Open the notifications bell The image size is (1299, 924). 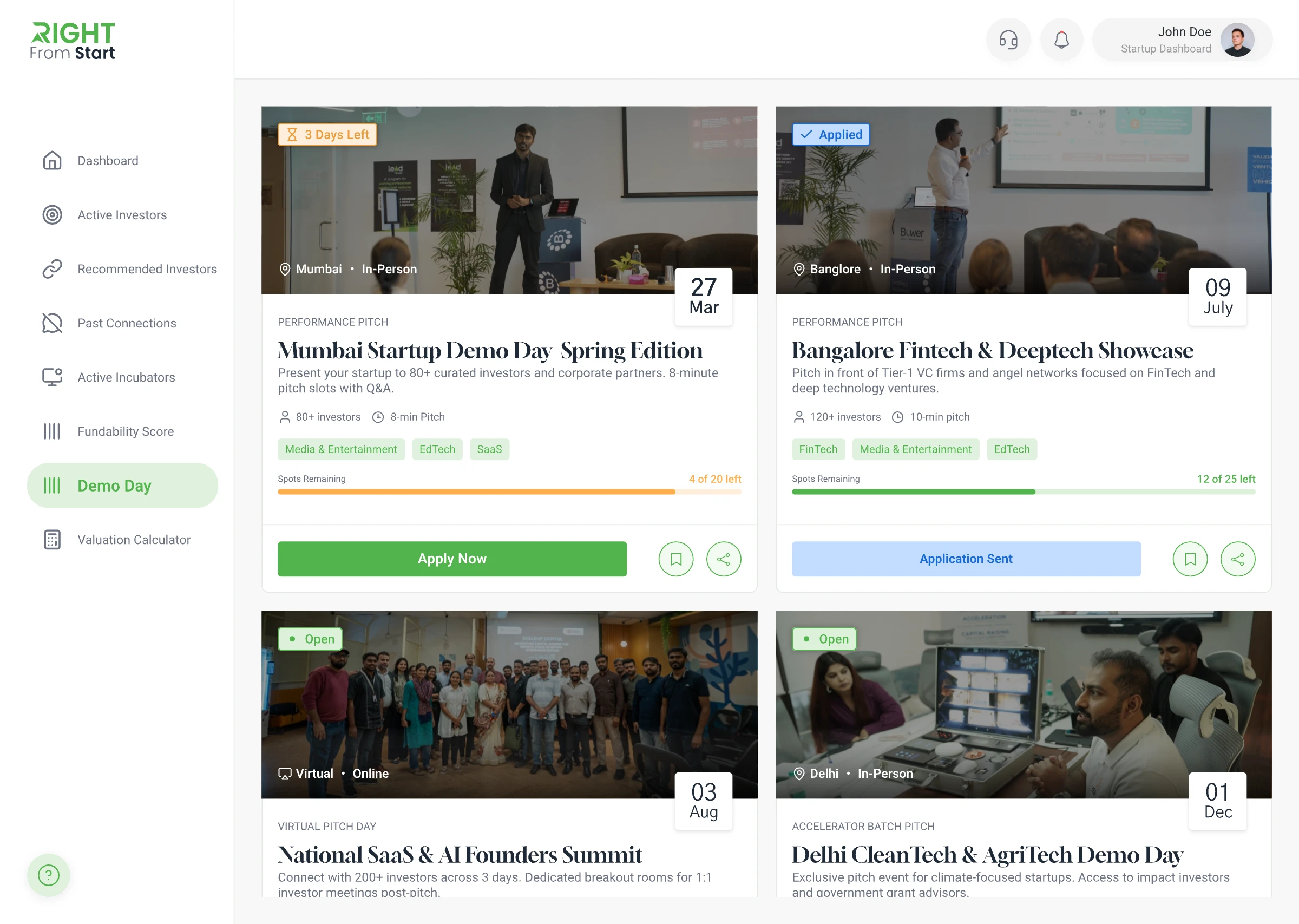point(1061,40)
